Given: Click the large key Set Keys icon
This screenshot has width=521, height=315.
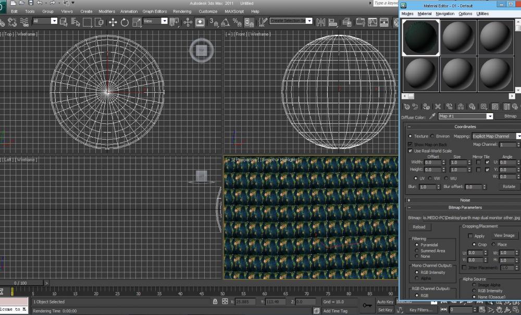Looking at the screenshot, I should tap(367, 305).
